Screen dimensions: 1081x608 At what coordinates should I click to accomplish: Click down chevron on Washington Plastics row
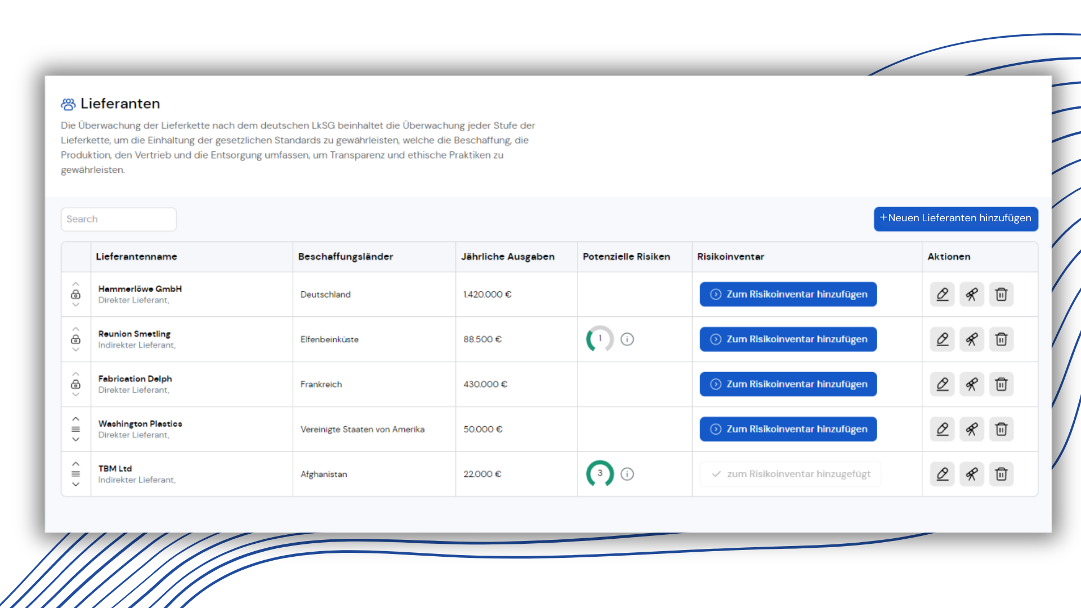[75, 440]
